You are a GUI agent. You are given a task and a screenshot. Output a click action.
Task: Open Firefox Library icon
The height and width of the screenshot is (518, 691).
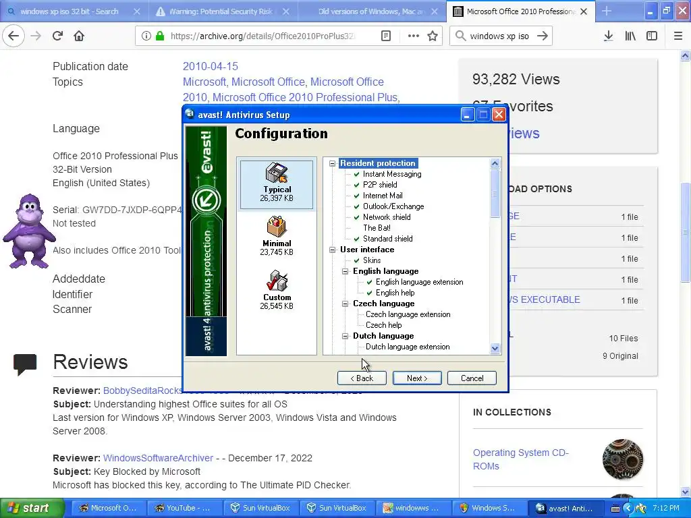click(630, 36)
